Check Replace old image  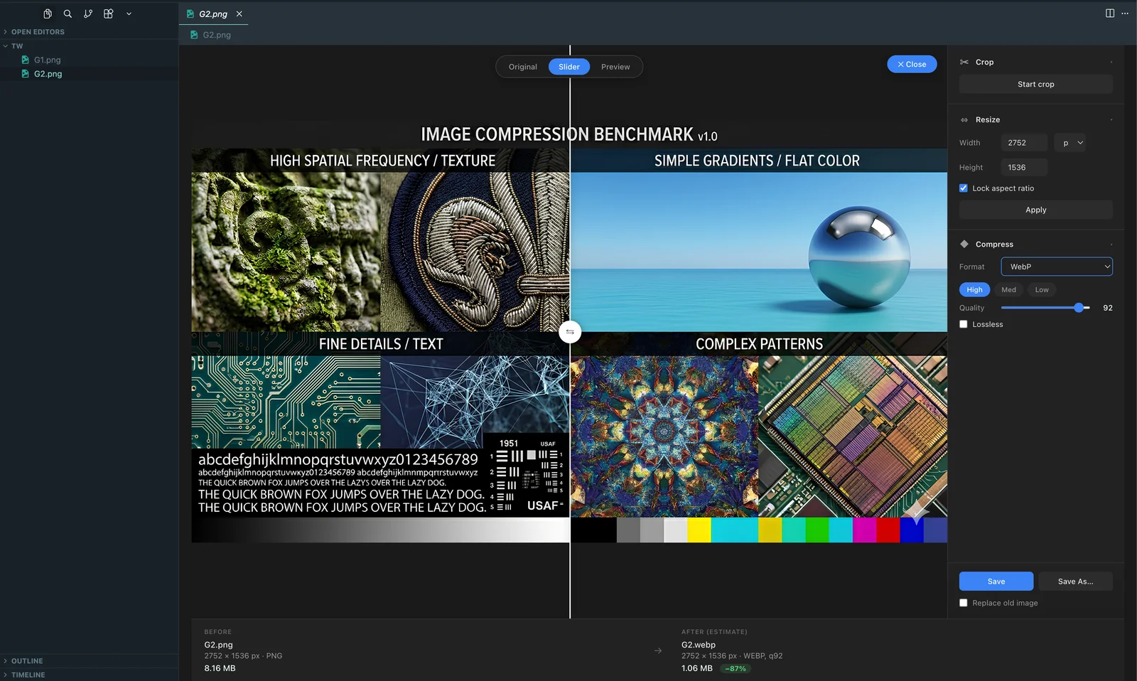(x=964, y=602)
